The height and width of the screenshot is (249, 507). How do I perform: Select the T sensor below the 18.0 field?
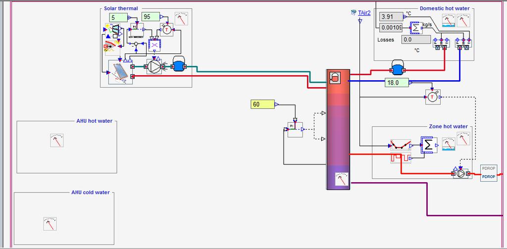[x=433, y=97]
